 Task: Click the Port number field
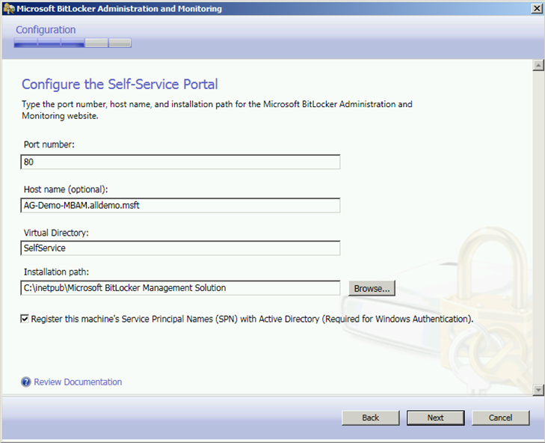[x=180, y=162]
